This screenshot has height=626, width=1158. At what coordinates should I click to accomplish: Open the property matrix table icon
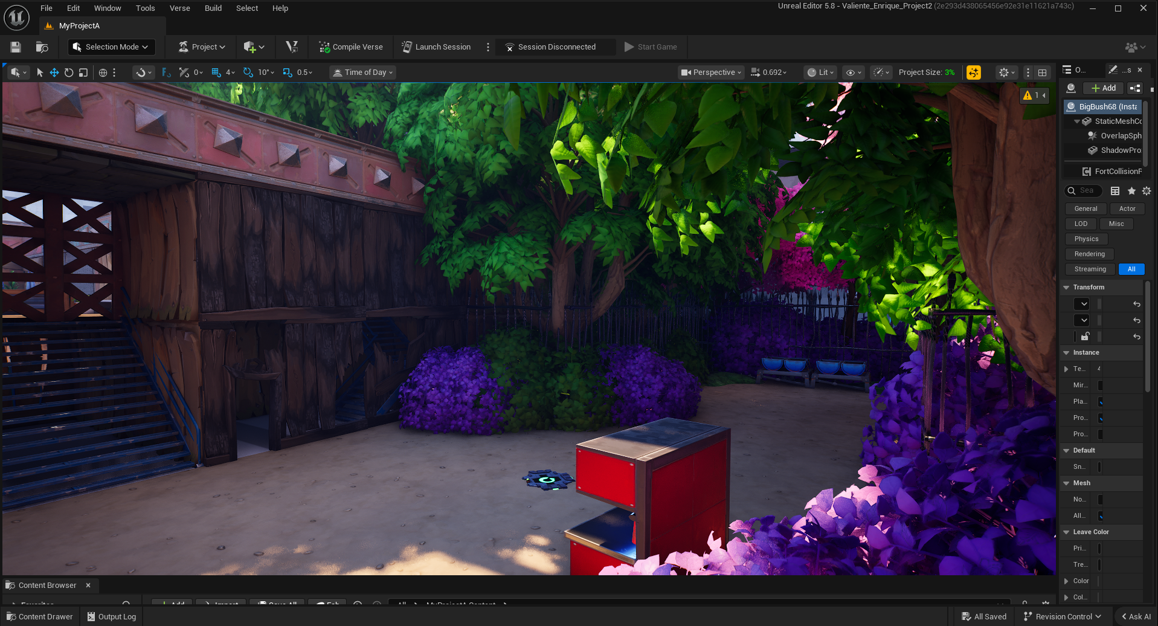[x=1115, y=191]
